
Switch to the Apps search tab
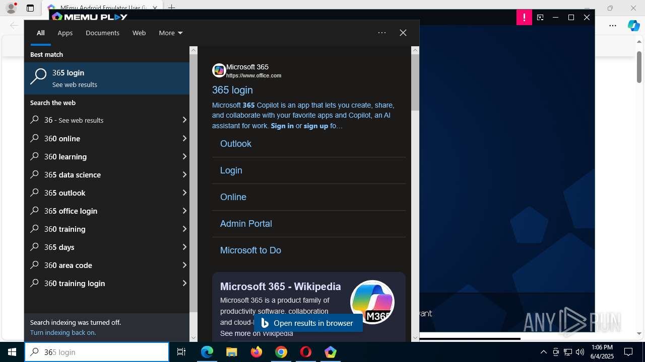tap(65, 33)
